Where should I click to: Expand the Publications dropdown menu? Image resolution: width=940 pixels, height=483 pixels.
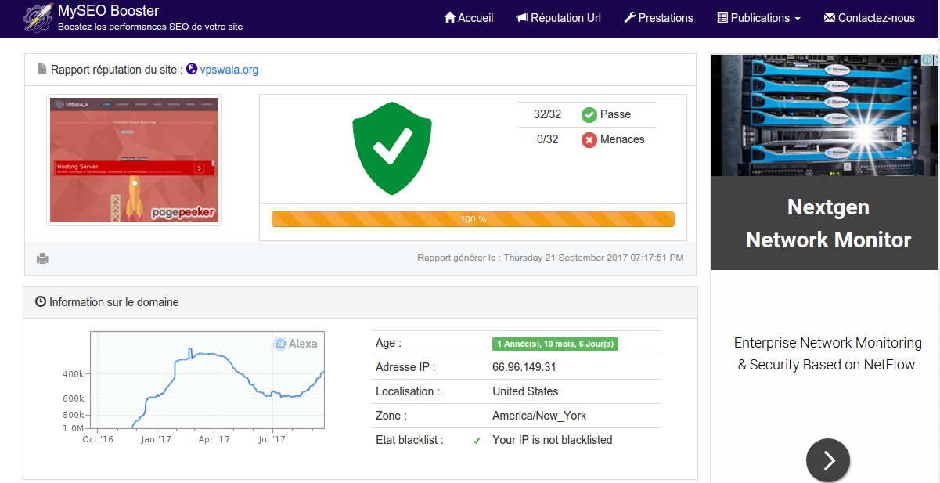click(x=758, y=18)
